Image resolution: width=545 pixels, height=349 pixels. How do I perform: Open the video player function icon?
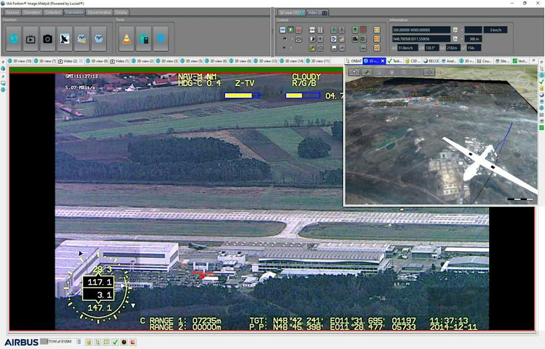[31, 38]
